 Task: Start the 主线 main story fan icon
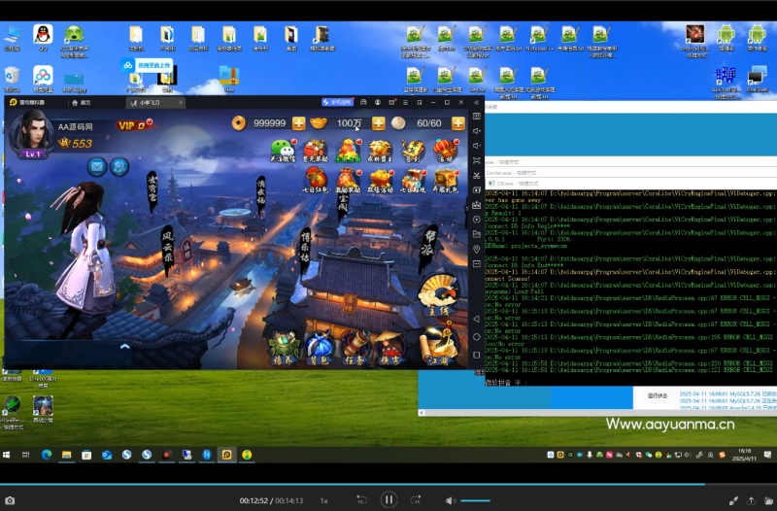[438, 296]
